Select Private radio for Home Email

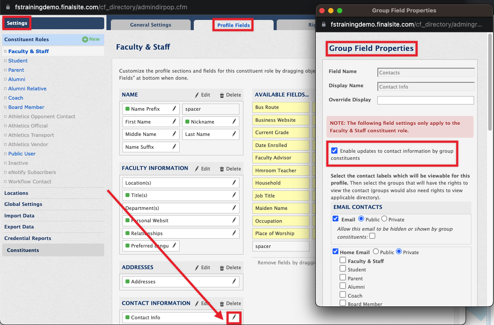tap(399, 251)
